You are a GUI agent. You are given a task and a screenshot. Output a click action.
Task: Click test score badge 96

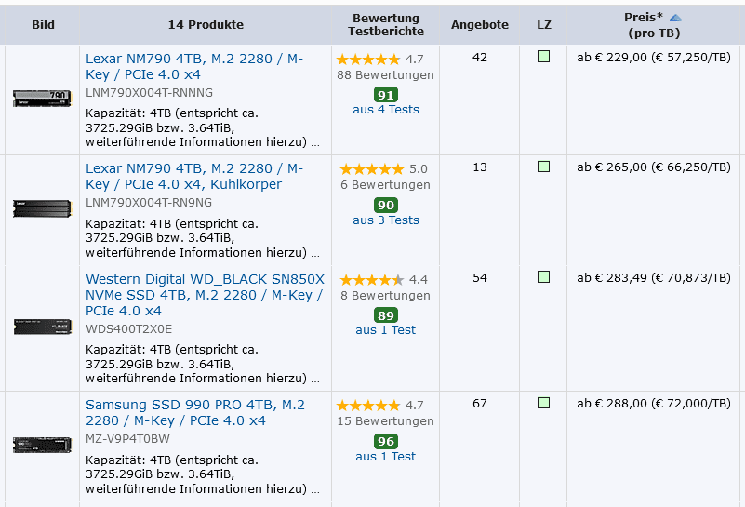pos(386,442)
